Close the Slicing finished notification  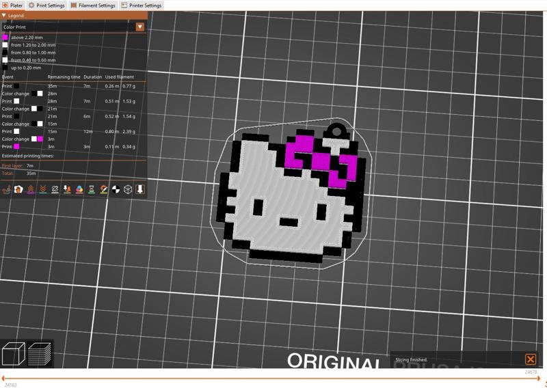(531, 359)
